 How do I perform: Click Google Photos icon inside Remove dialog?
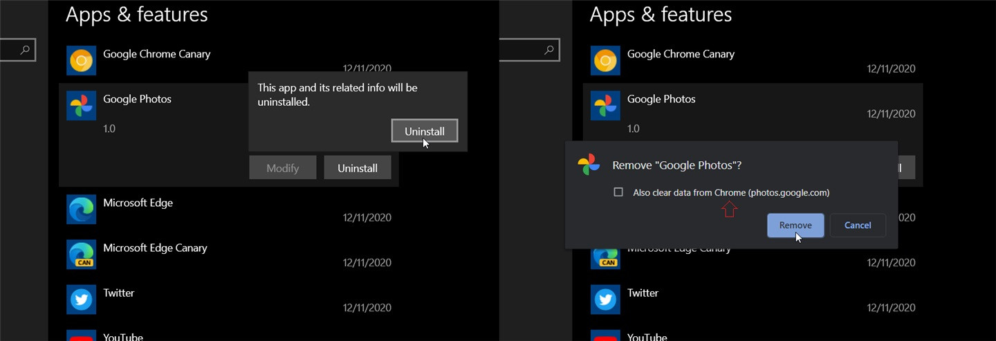tap(589, 165)
